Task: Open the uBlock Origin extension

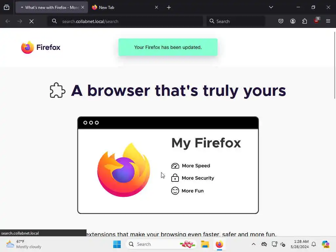Action: (x=317, y=21)
